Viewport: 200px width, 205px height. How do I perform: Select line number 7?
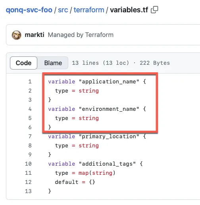coord(30,136)
